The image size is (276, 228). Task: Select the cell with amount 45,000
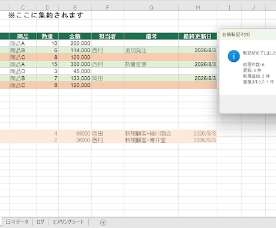click(75, 71)
